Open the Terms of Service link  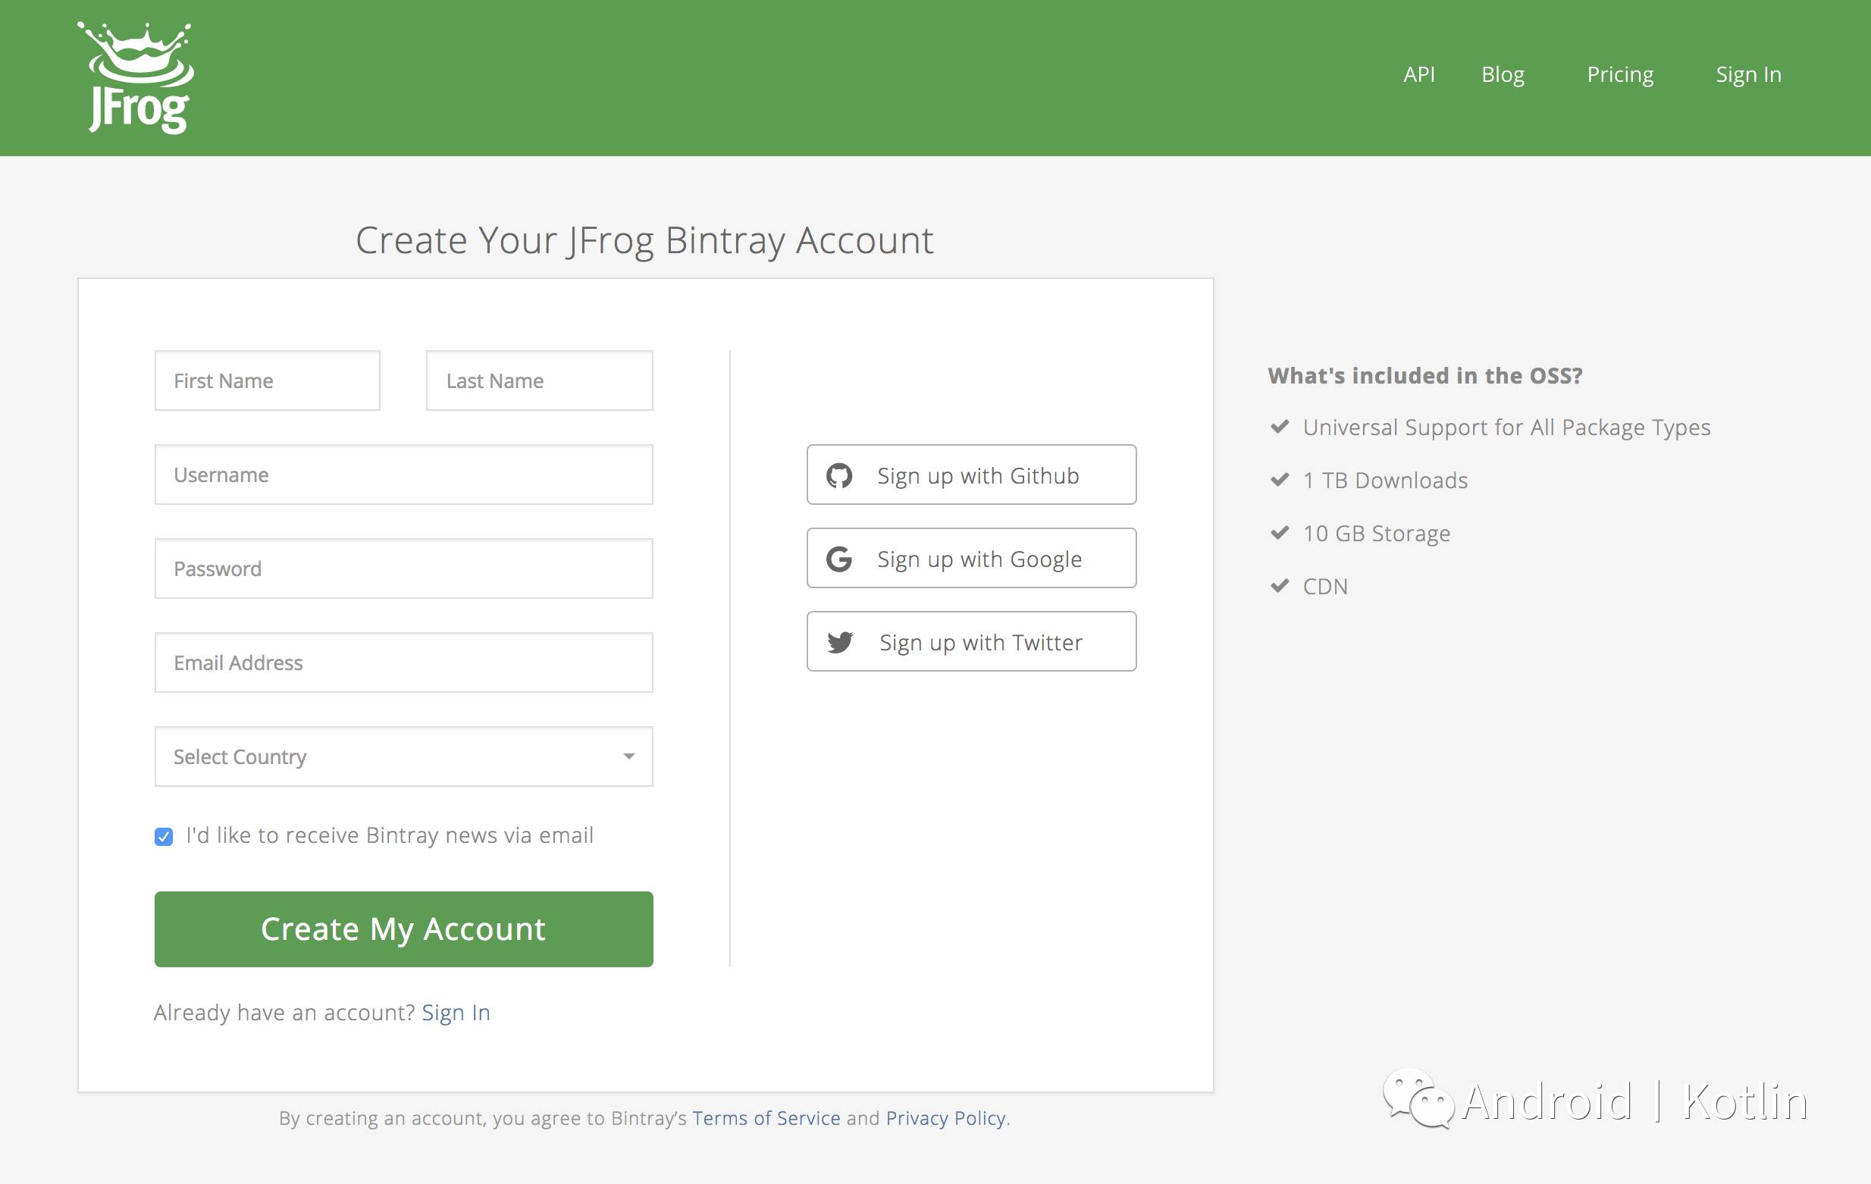766,1118
